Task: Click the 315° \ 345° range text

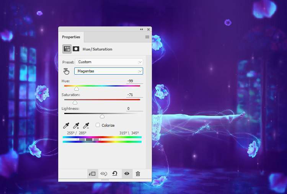Action: coord(129,133)
